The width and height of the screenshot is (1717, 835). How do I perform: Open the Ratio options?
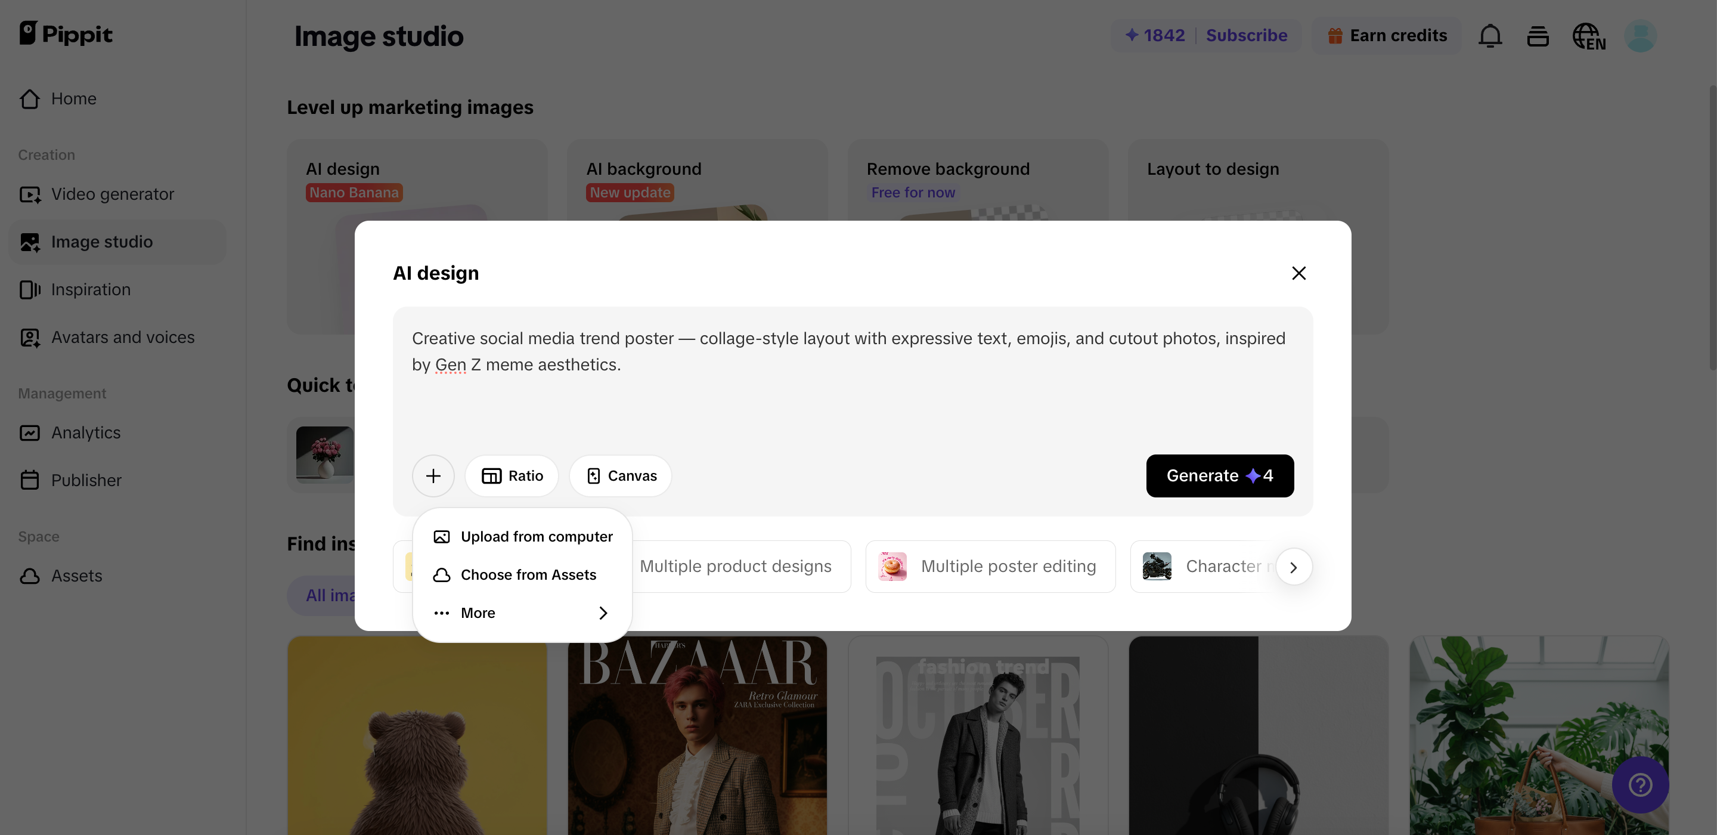(x=512, y=475)
